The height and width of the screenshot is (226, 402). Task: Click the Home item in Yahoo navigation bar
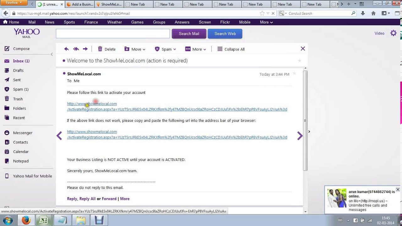click(x=11, y=22)
